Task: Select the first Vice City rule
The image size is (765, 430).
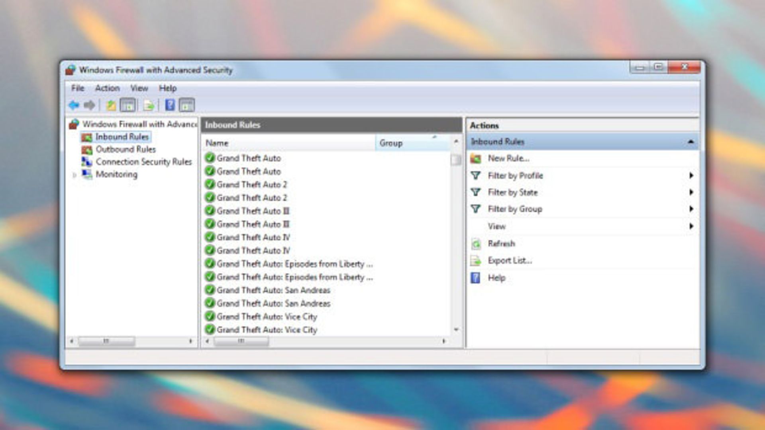Action: [267, 317]
